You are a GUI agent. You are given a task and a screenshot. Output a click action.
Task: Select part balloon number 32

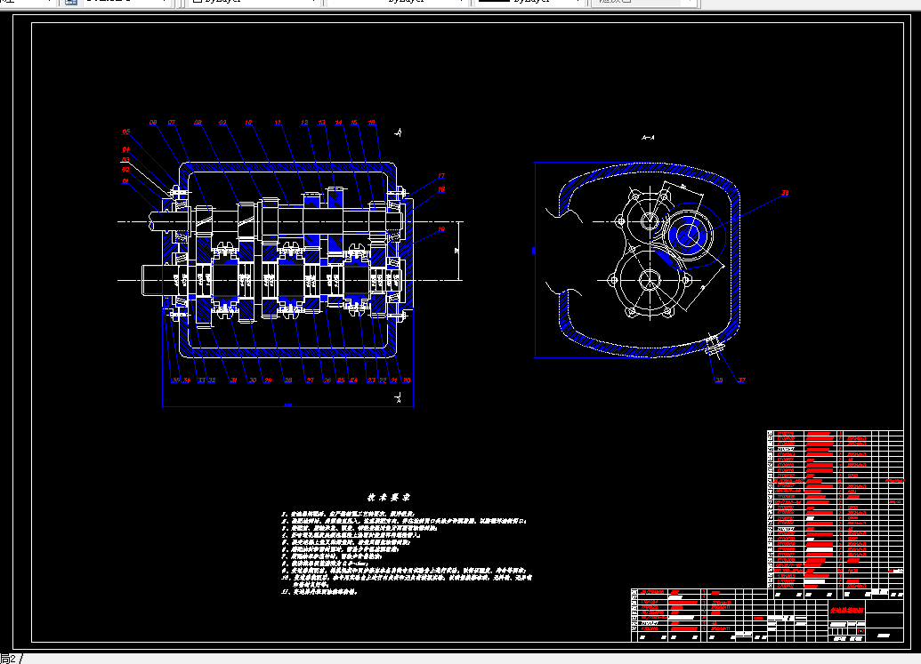click(x=212, y=380)
